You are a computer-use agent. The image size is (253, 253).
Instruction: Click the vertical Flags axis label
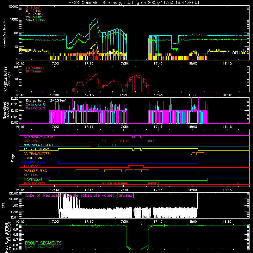pos(13,158)
